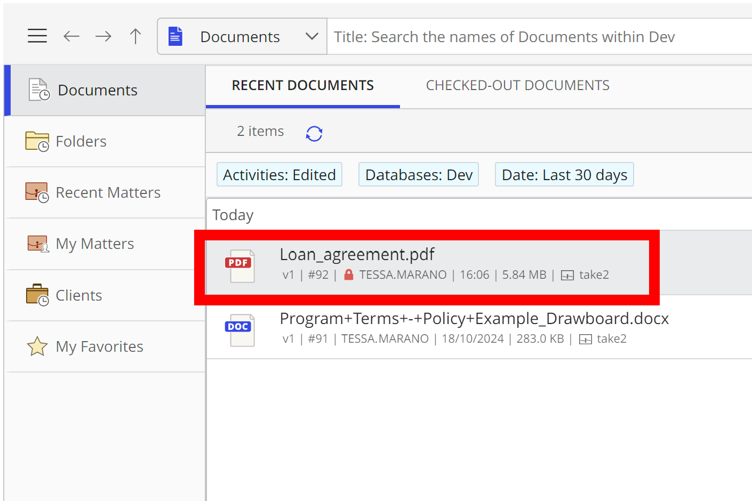
Task: Expand the Documents search scope dropdown
Action: pyautogui.click(x=311, y=36)
